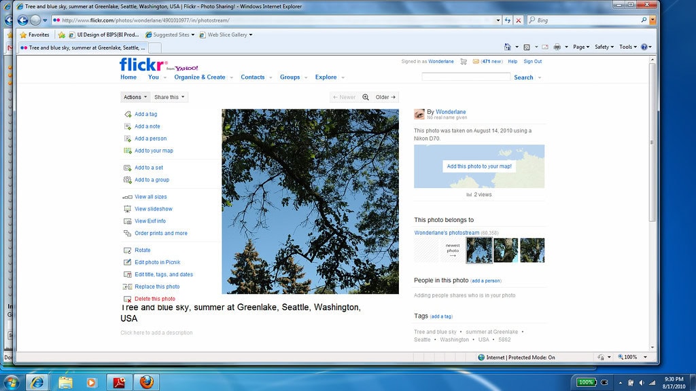
Task: Click Add this photo to your map
Action: pyautogui.click(x=479, y=167)
